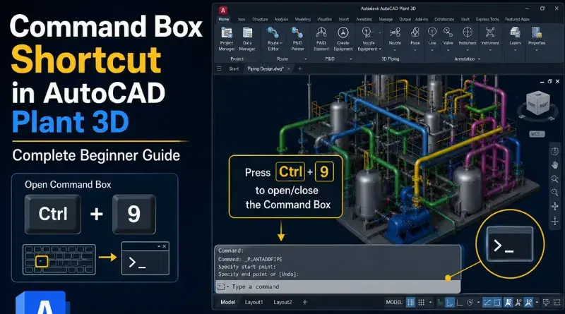Open the file tabs hamburger menu
Image resolution: width=565 pixels, height=314 pixels.
219,68
